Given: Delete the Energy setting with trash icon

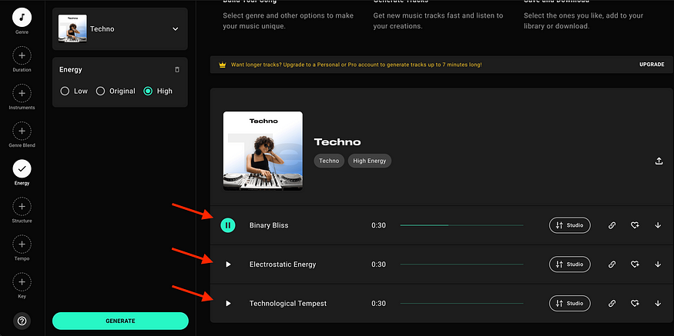Looking at the screenshot, I should 177,69.
